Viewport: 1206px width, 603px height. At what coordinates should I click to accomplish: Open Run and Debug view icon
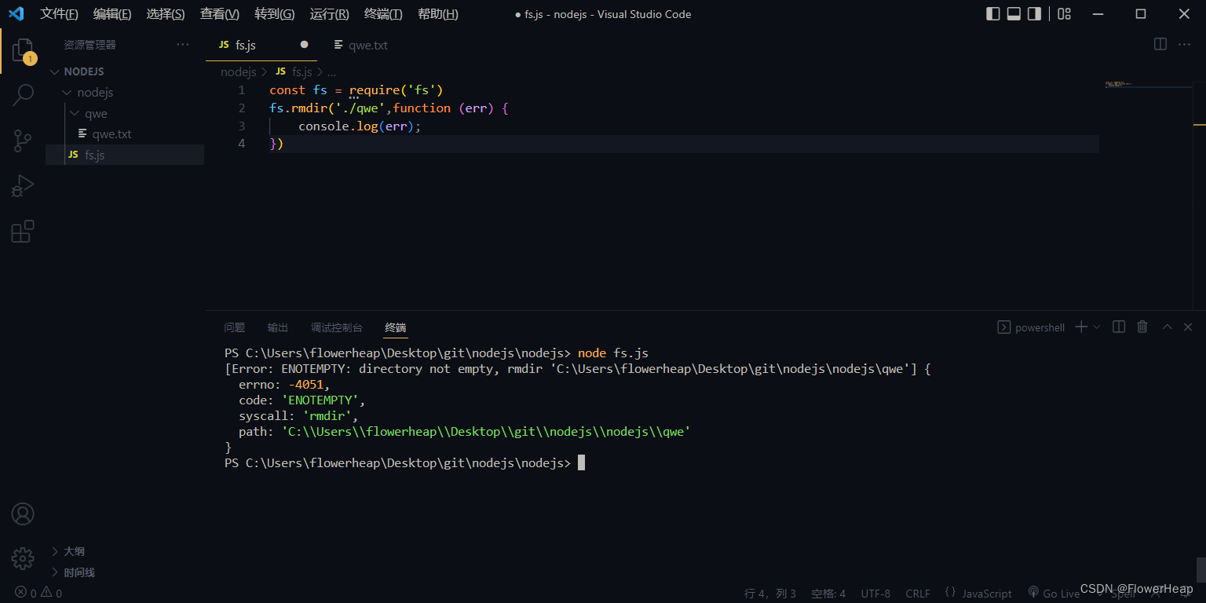click(x=23, y=186)
